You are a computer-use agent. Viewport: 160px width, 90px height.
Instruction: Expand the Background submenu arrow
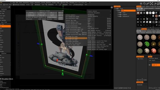coord(110,14)
